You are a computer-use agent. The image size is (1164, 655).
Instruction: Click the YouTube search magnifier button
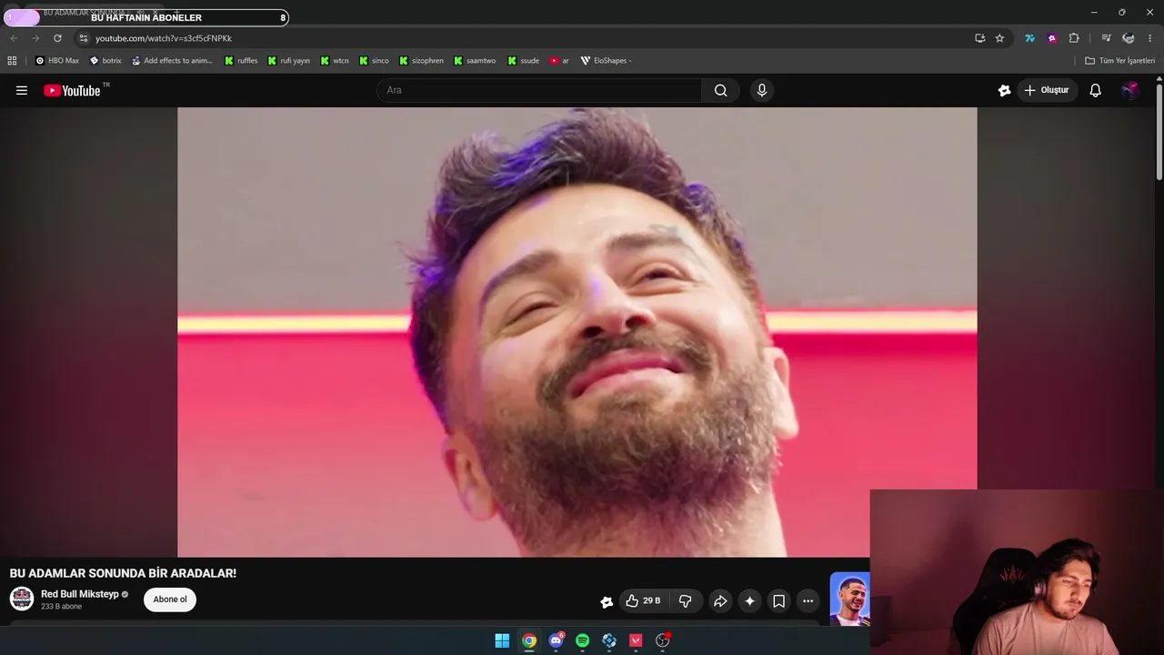pos(720,90)
